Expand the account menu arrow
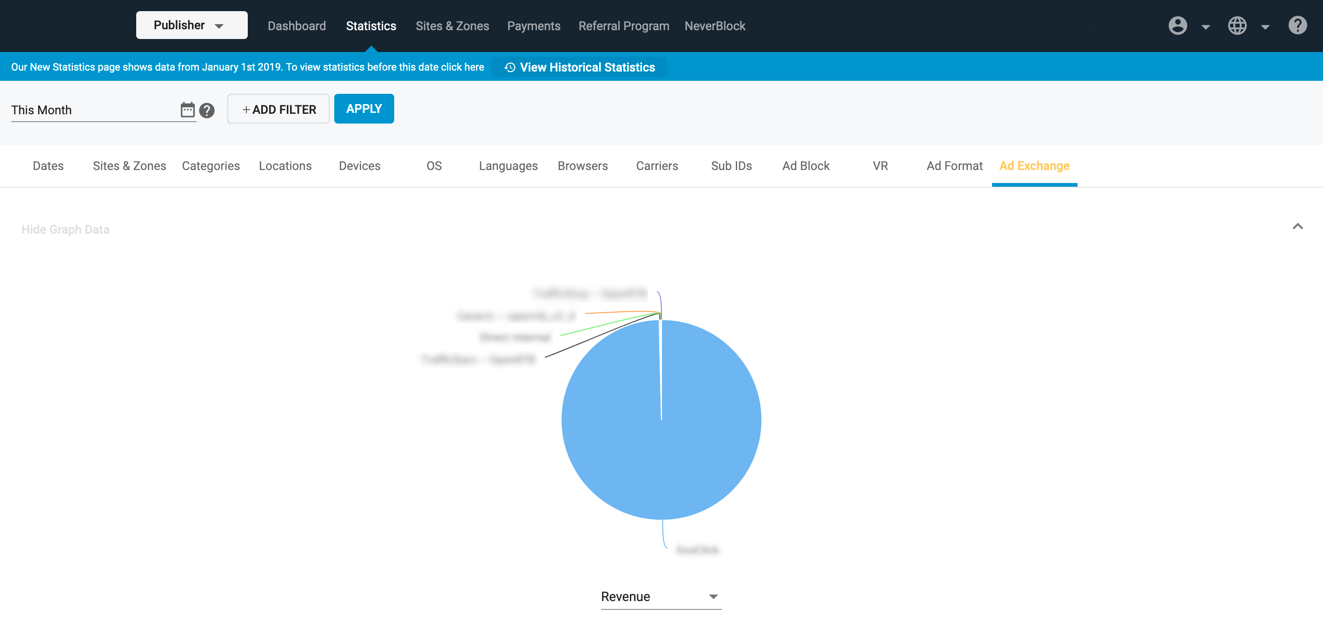Image resolution: width=1323 pixels, height=628 pixels. [1205, 27]
